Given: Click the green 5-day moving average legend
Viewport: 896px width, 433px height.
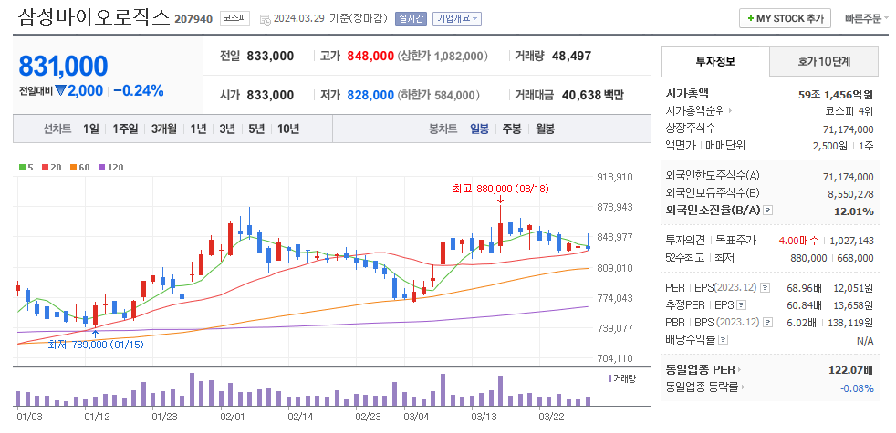Looking at the screenshot, I should pos(26,168).
